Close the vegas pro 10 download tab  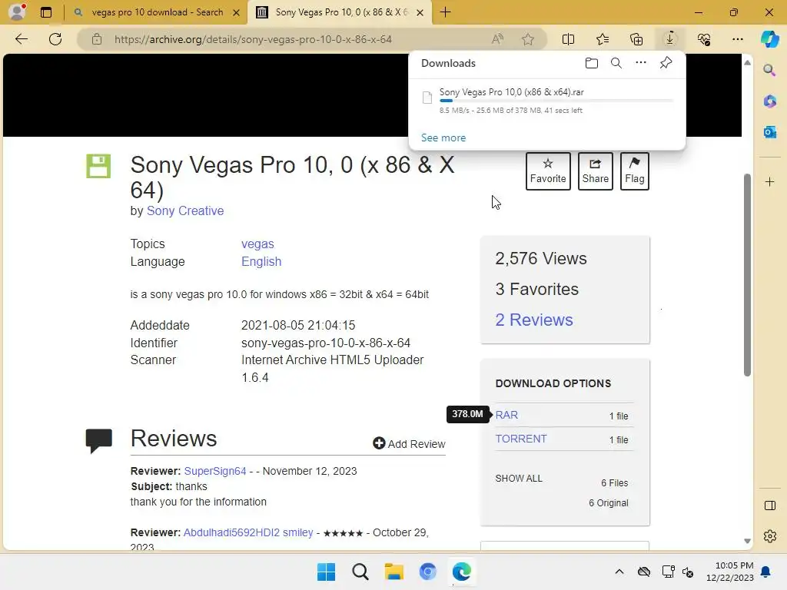point(236,12)
